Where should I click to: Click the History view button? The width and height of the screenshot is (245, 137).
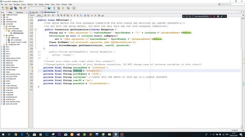[39, 15]
